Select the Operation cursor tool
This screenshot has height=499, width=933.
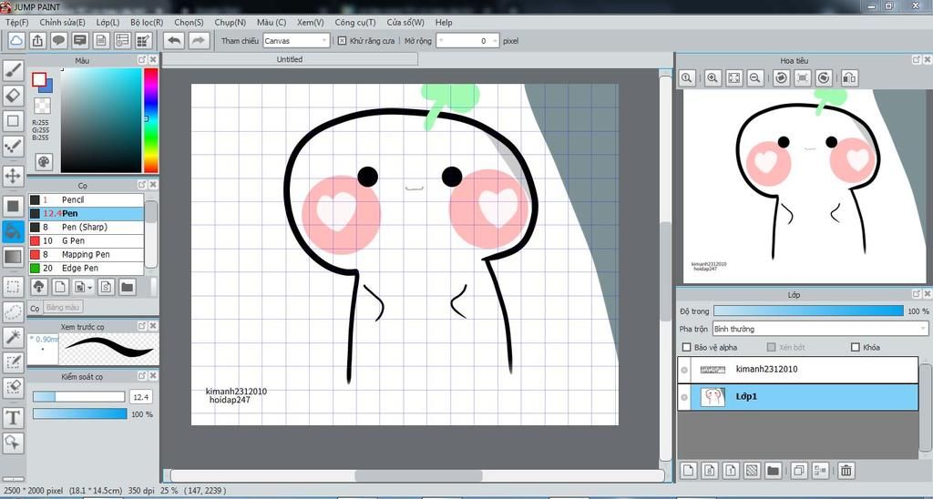coord(13,443)
